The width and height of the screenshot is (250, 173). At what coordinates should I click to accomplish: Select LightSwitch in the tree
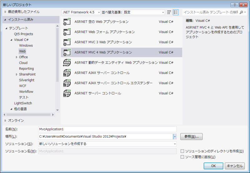pos(23,103)
